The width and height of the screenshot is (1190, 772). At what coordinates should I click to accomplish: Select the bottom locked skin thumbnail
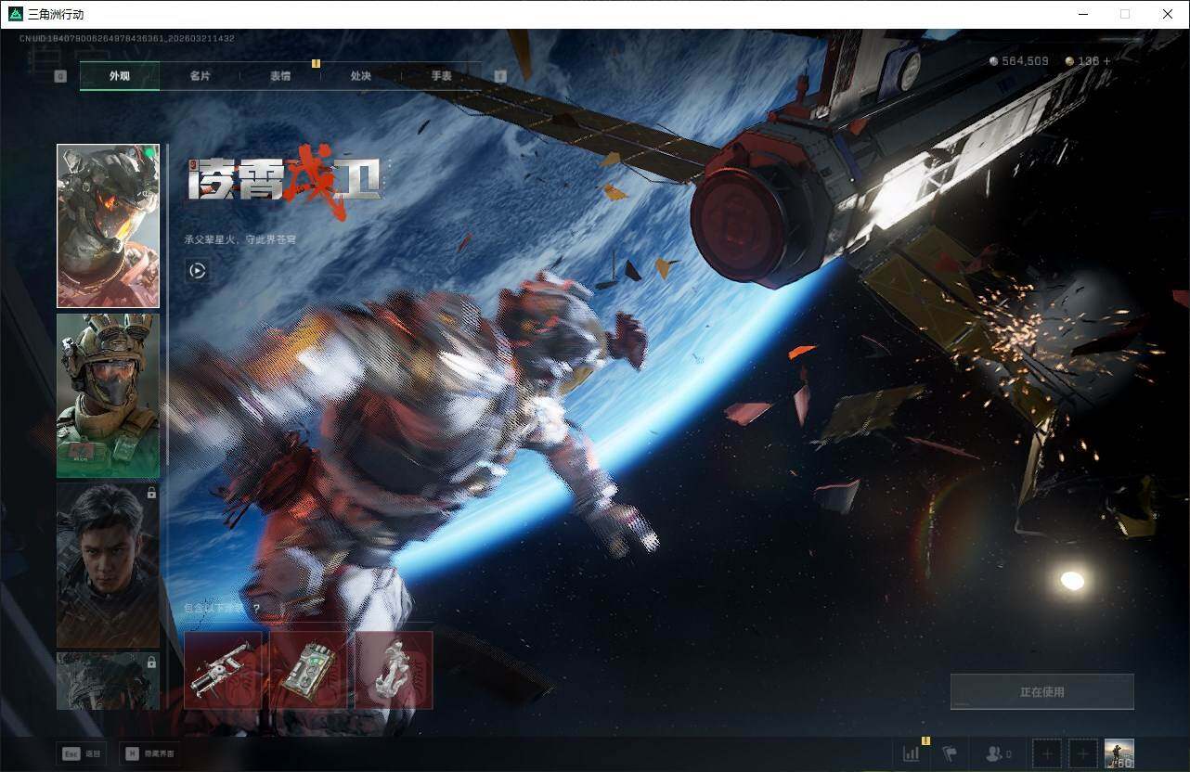click(x=108, y=681)
